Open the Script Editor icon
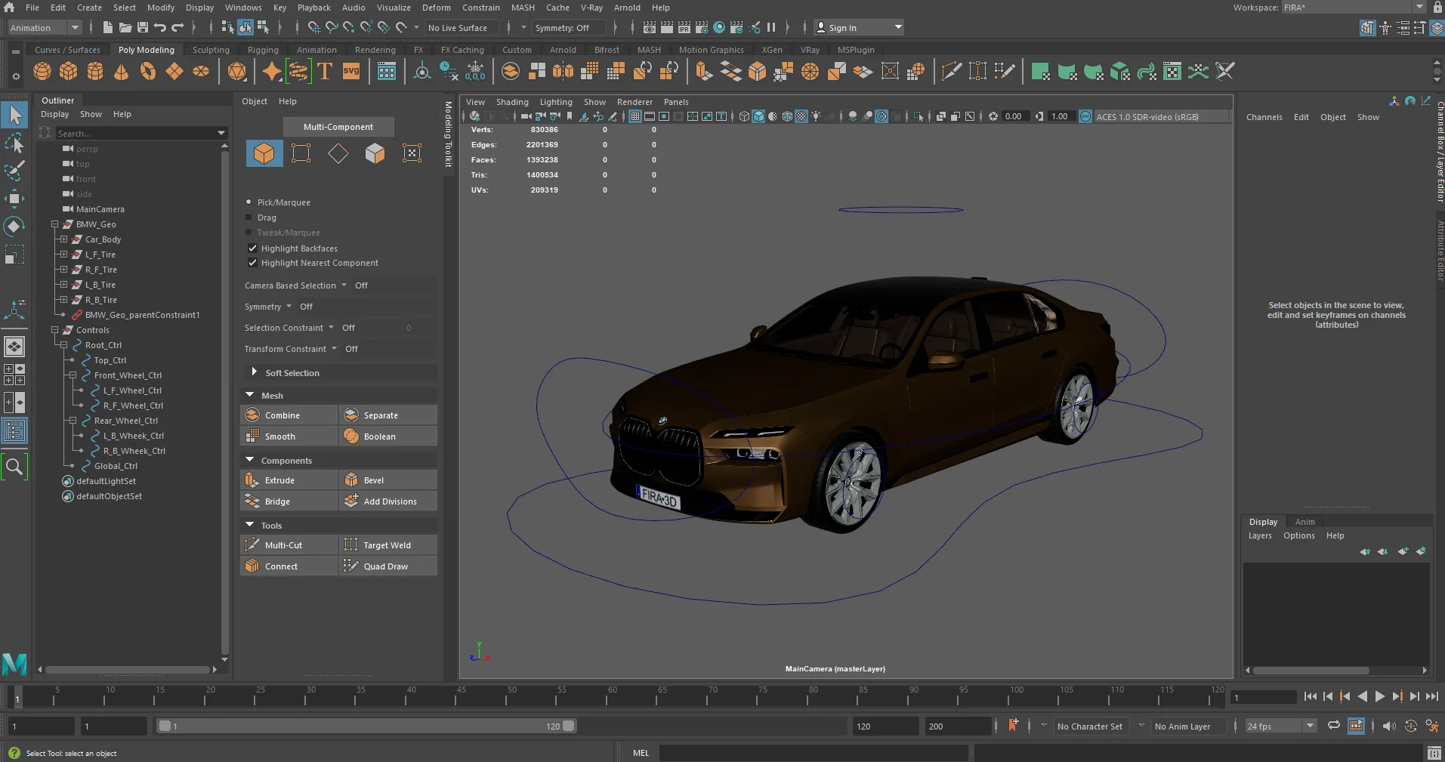This screenshot has width=1445, height=762. point(1434,753)
